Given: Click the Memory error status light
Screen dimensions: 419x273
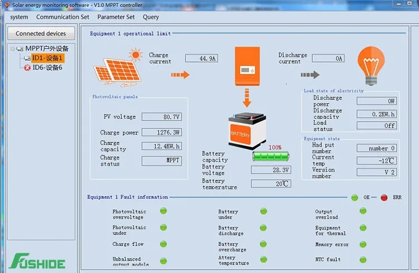Looking at the screenshot, I should 363,244.
